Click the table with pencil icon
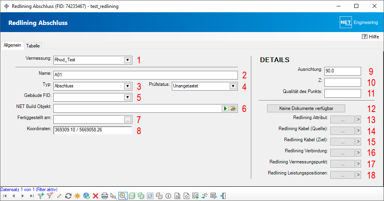 pos(214,196)
